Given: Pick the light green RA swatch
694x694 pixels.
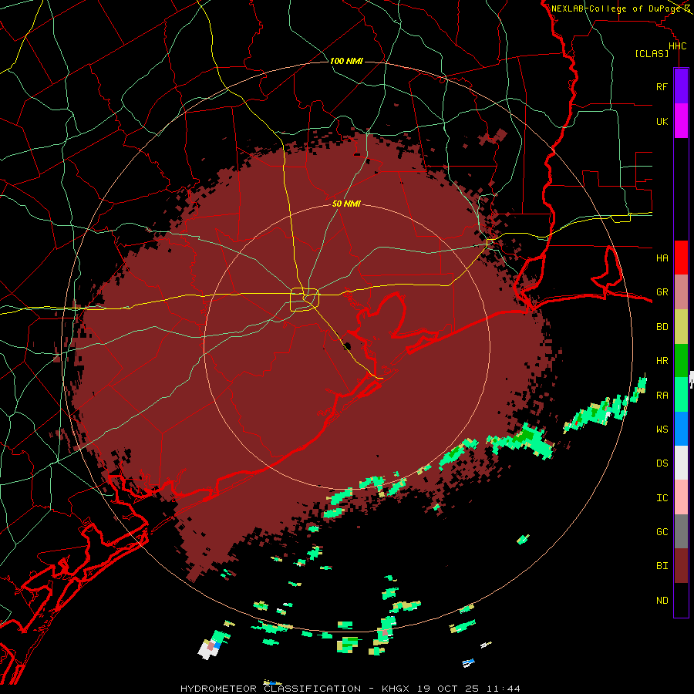Looking at the screenshot, I should (681, 395).
